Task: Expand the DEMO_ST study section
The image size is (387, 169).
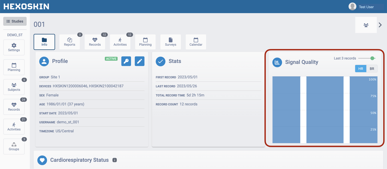Action: tap(15, 35)
